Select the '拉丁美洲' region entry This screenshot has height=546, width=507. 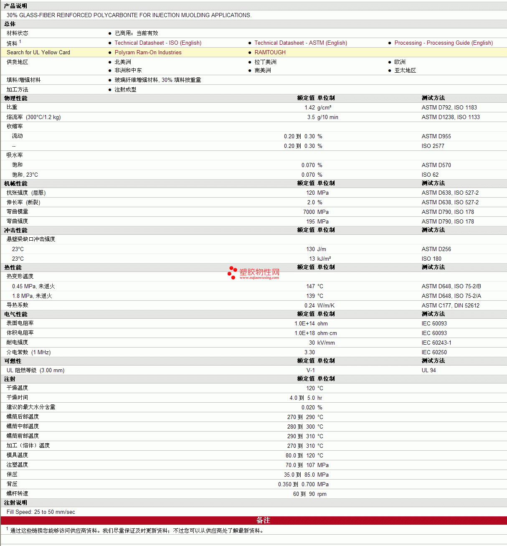[266, 62]
